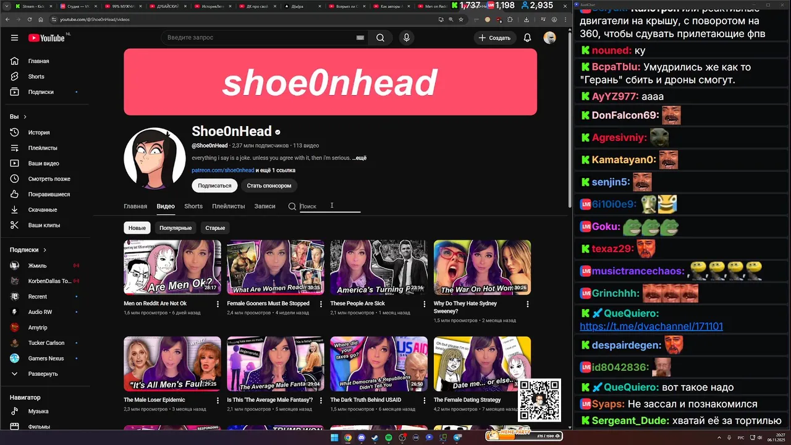Switch to the channel Записи tab
791x445 pixels.
click(x=265, y=206)
